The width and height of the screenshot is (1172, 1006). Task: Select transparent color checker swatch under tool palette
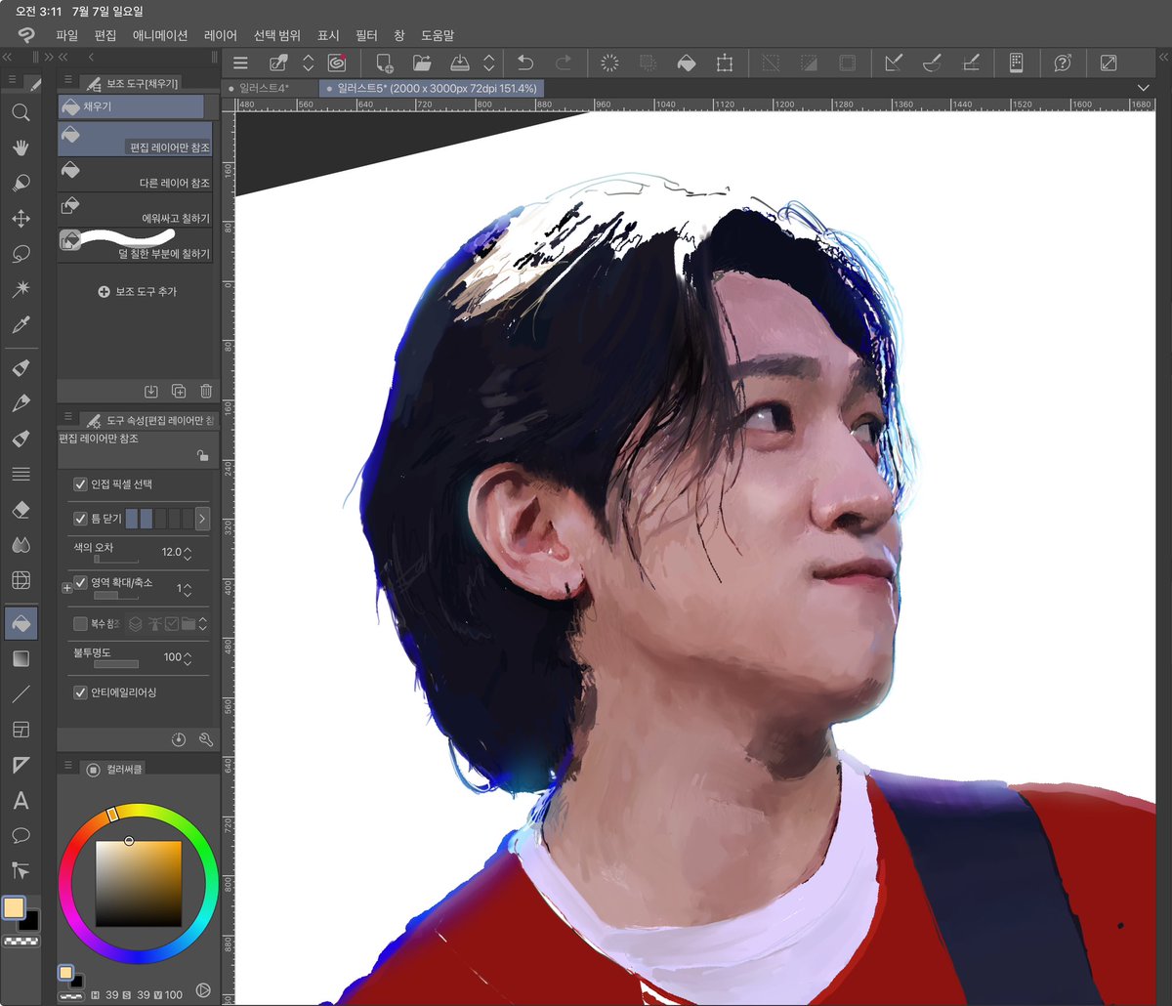[x=21, y=943]
